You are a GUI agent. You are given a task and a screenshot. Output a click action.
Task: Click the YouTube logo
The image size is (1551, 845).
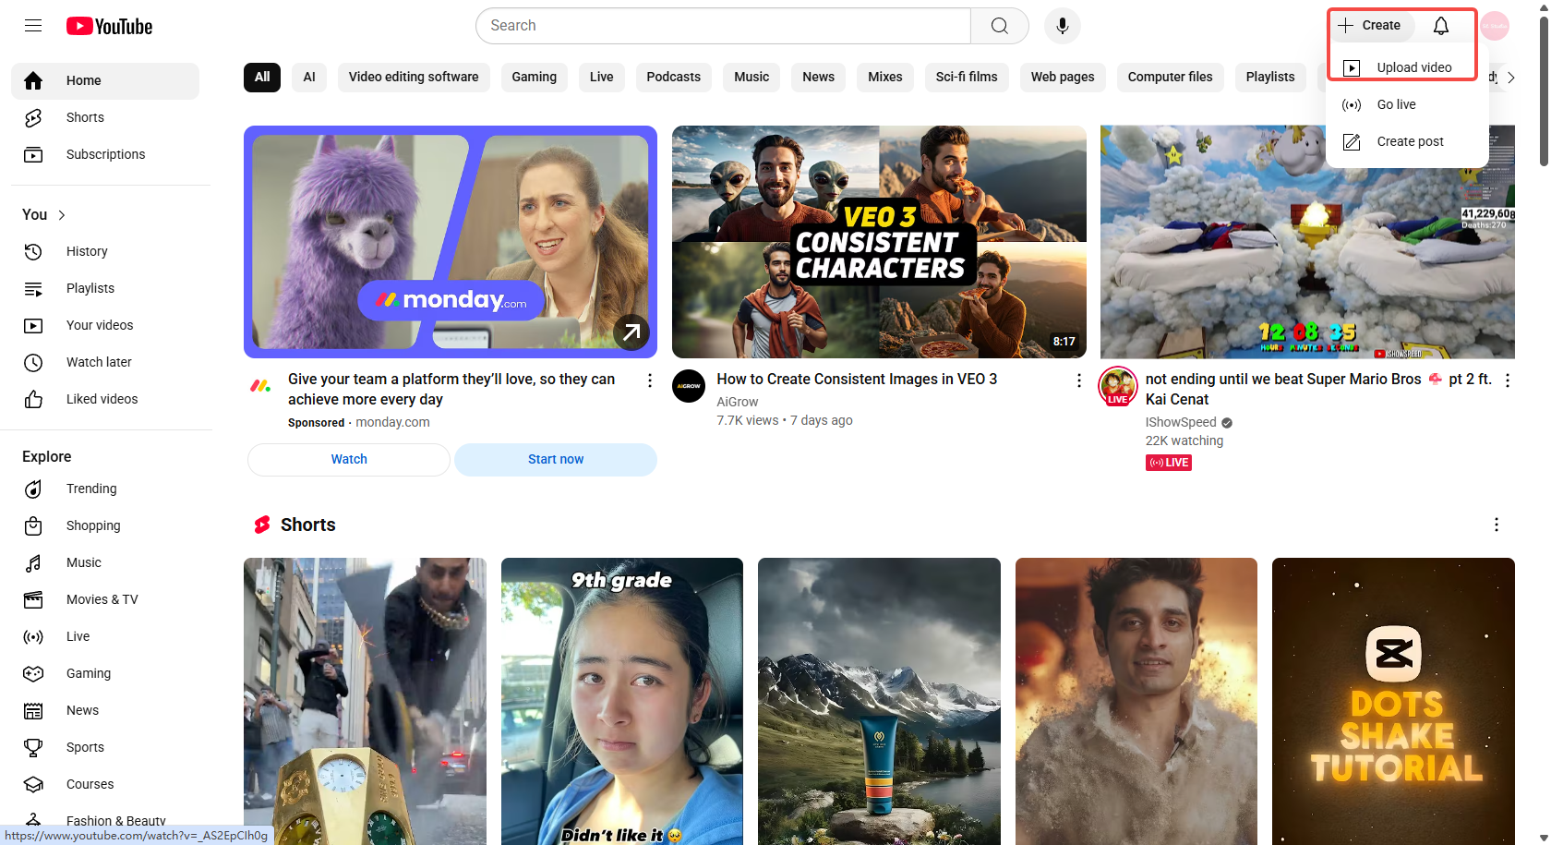tap(109, 26)
